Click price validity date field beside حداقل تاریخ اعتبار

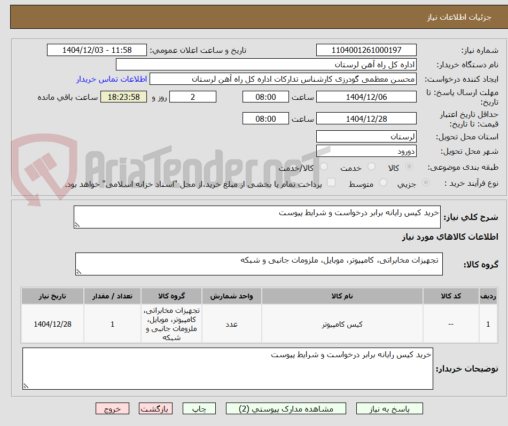(x=366, y=119)
